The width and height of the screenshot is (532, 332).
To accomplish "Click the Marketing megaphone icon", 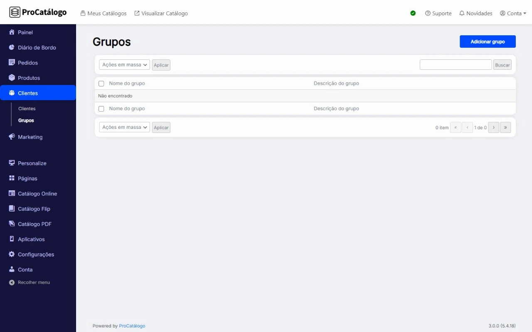I will (12, 137).
